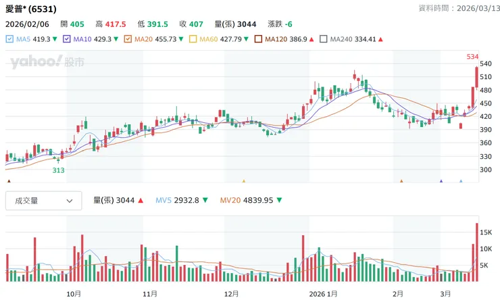Click the orange triangle marker near 2月
The image size is (500, 300).
[401, 181]
